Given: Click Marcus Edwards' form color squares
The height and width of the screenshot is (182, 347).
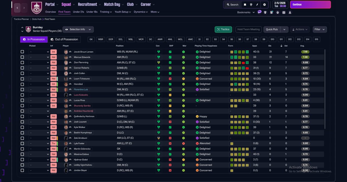Looking at the screenshot, I should 240,57.
